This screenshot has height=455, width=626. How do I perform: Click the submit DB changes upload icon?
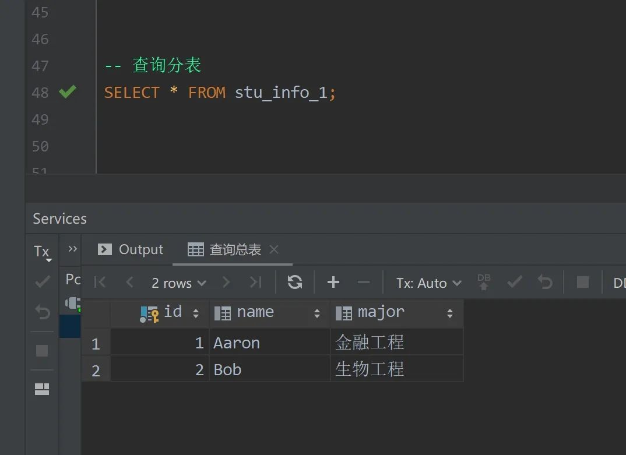pos(483,282)
